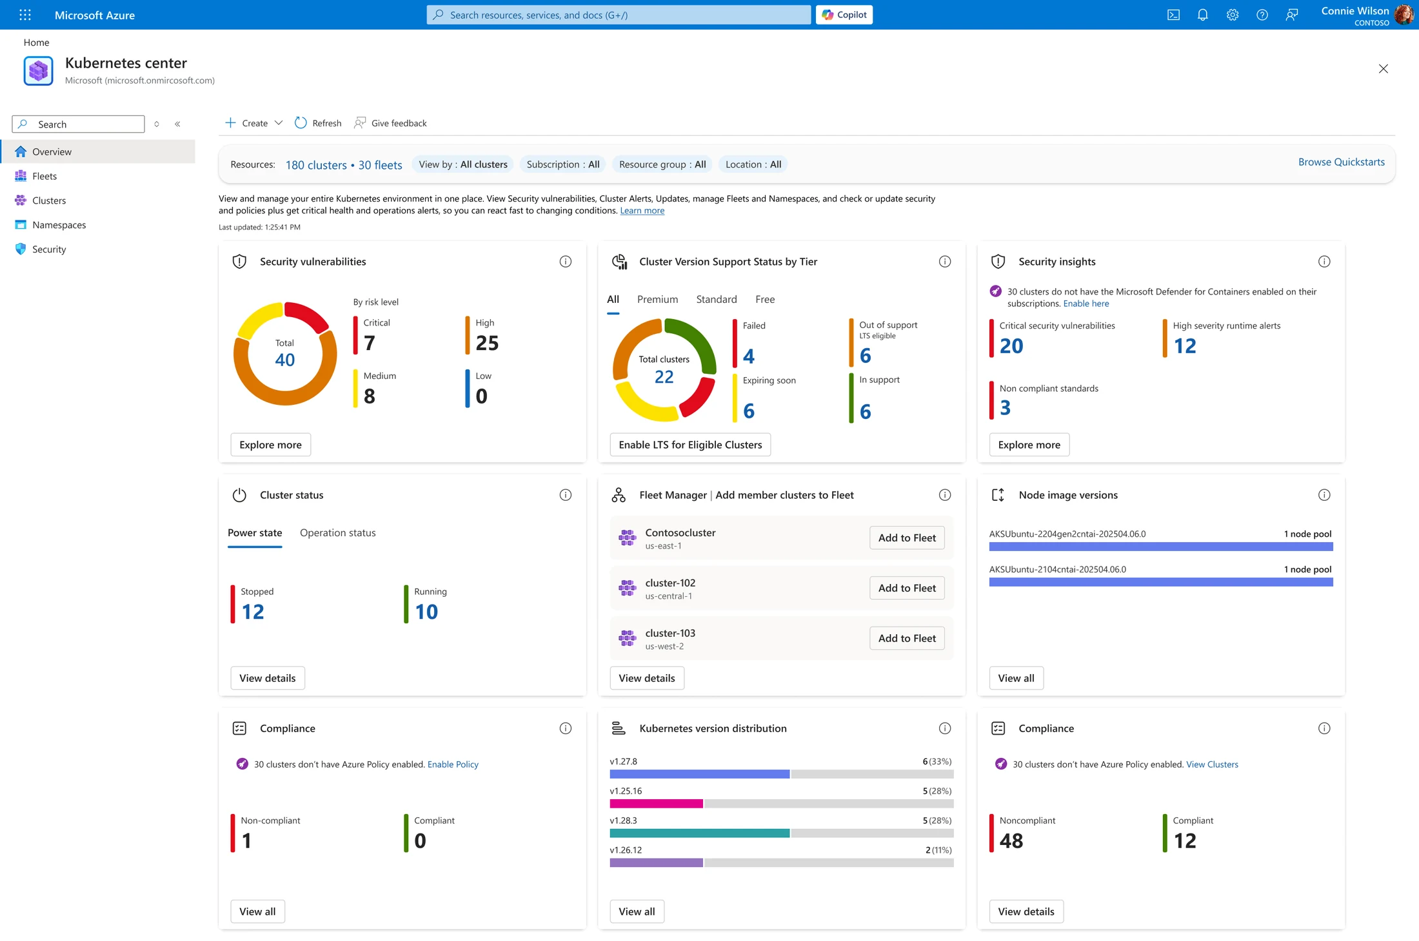Open the Resource group filter
The image size is (1419, 941).
pos(662,164)
